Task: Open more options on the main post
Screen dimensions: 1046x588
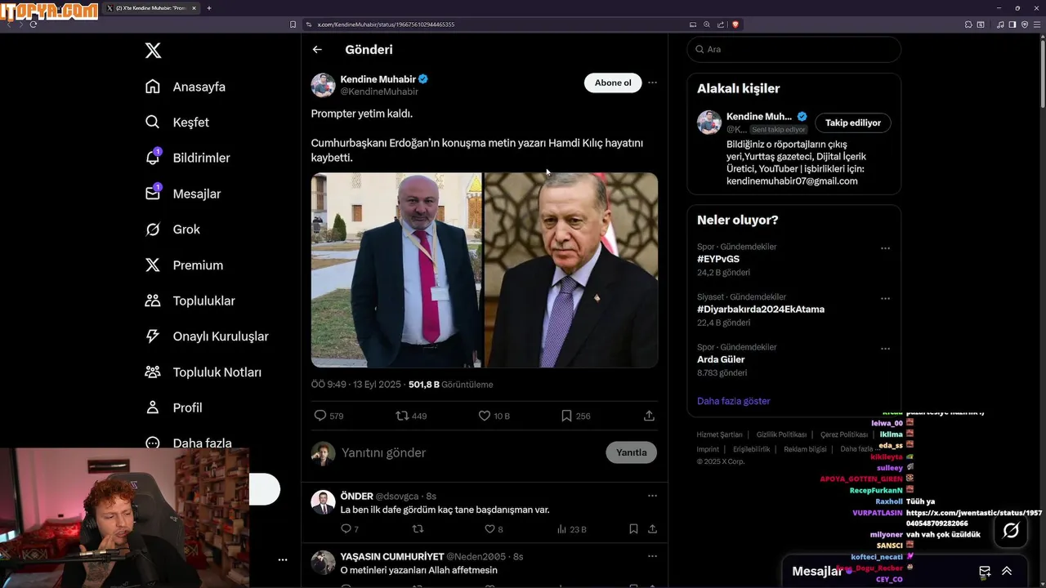Action: pos(652,82)
